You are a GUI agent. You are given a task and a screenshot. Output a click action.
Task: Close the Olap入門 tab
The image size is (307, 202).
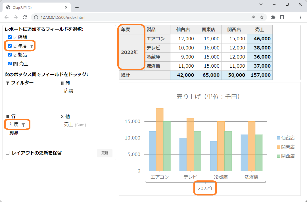click(x=66, y=7)
